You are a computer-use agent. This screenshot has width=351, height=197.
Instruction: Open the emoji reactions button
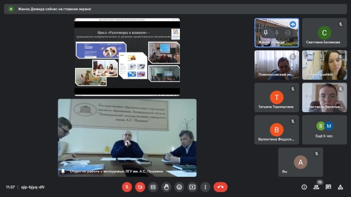click(179, 187)
